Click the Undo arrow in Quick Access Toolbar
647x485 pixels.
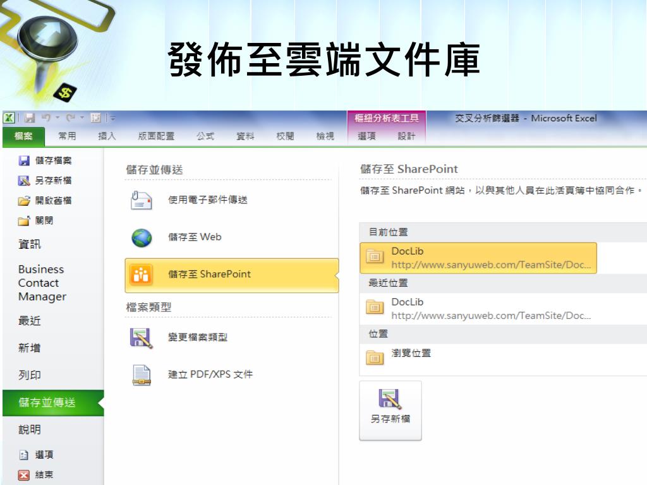tap(45, 118)
